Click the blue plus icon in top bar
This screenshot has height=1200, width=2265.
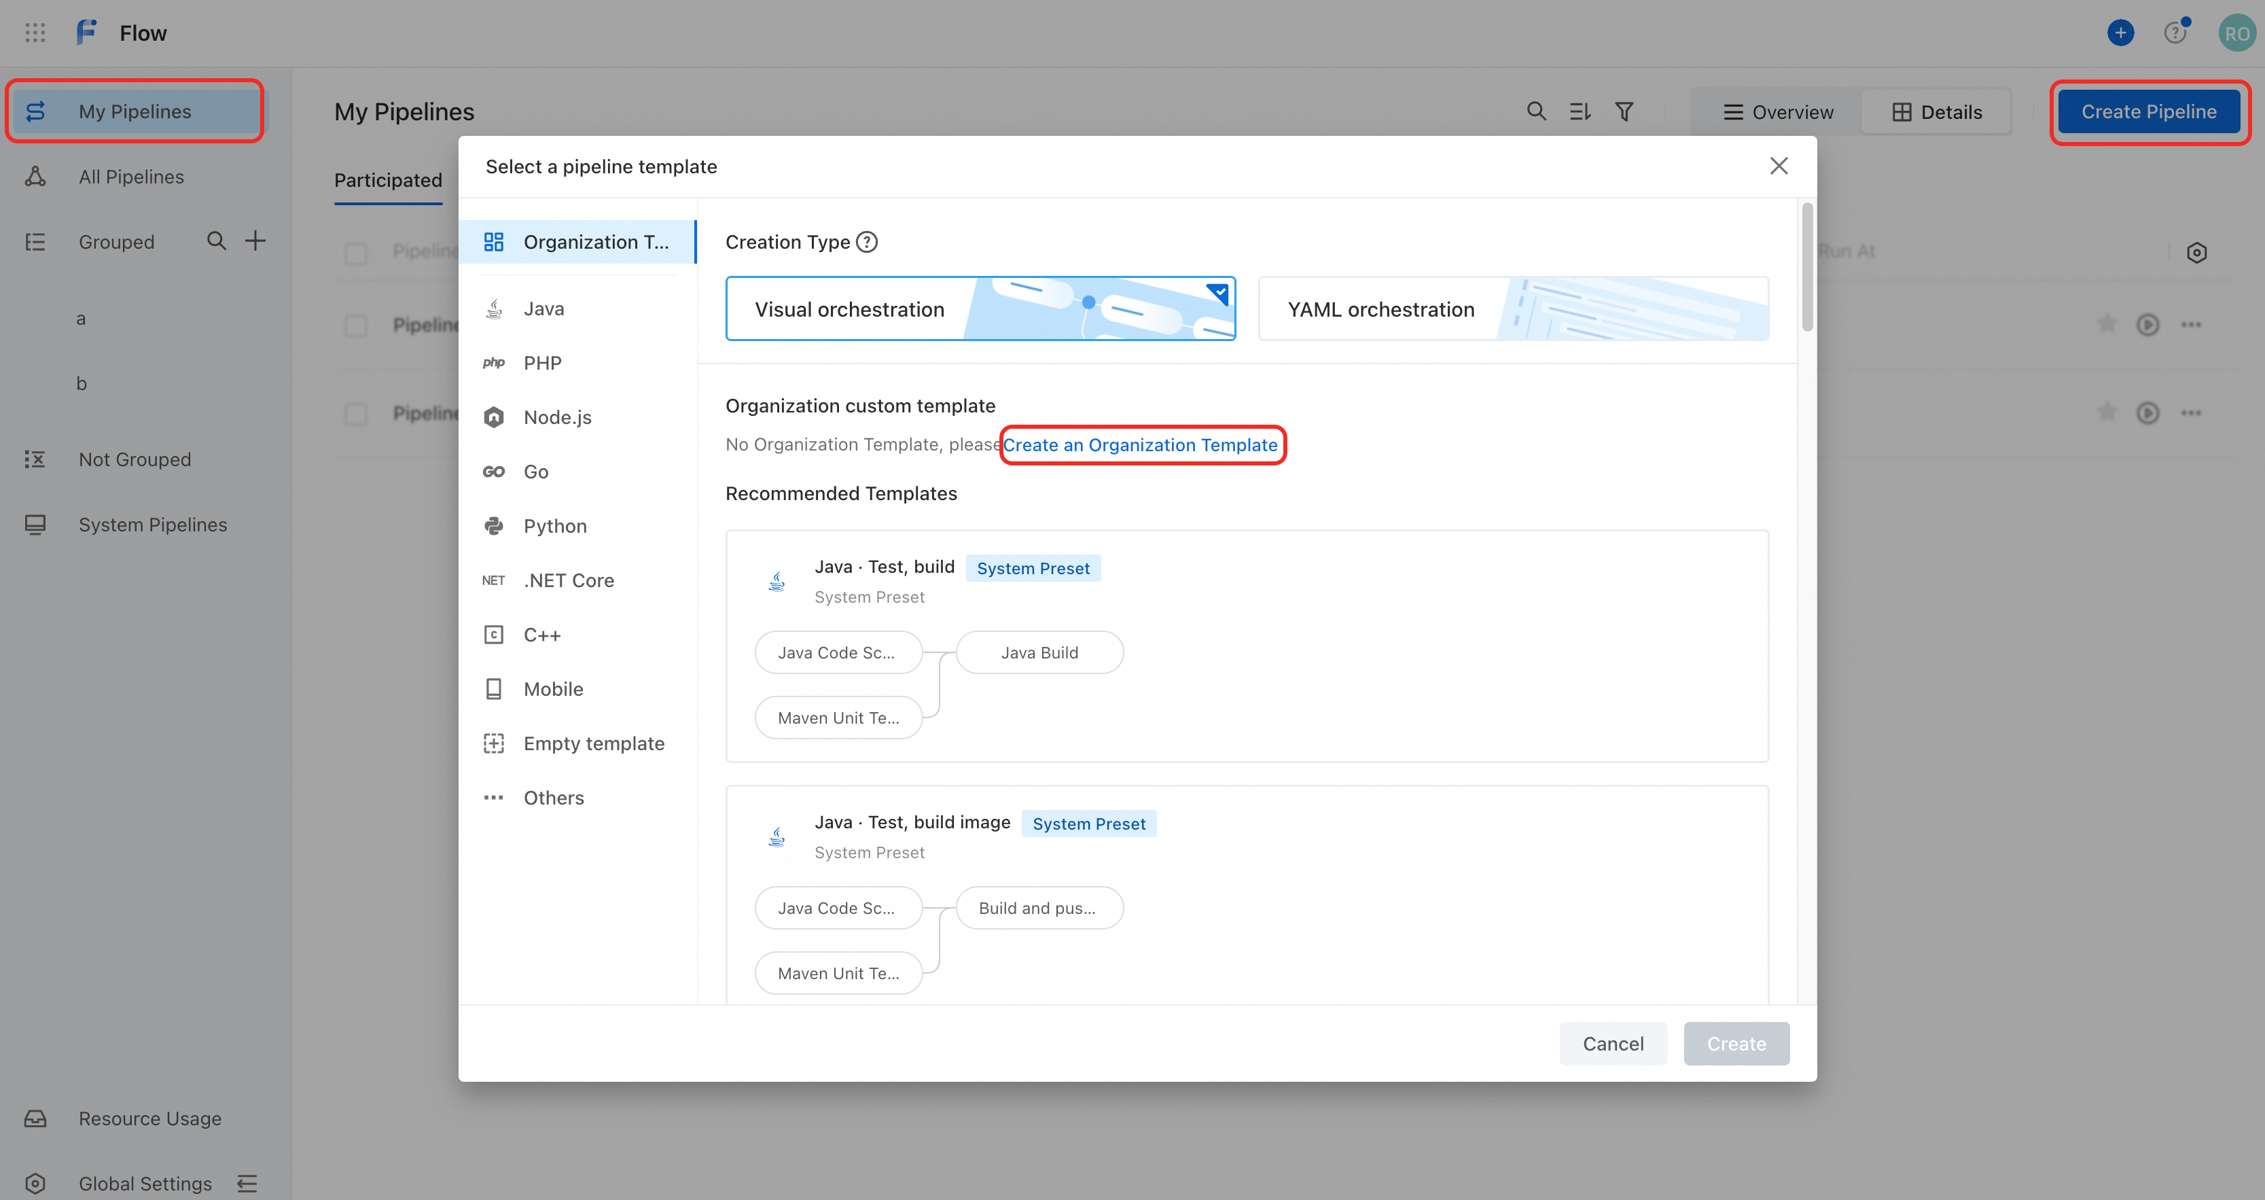[x=2120, y=33]
